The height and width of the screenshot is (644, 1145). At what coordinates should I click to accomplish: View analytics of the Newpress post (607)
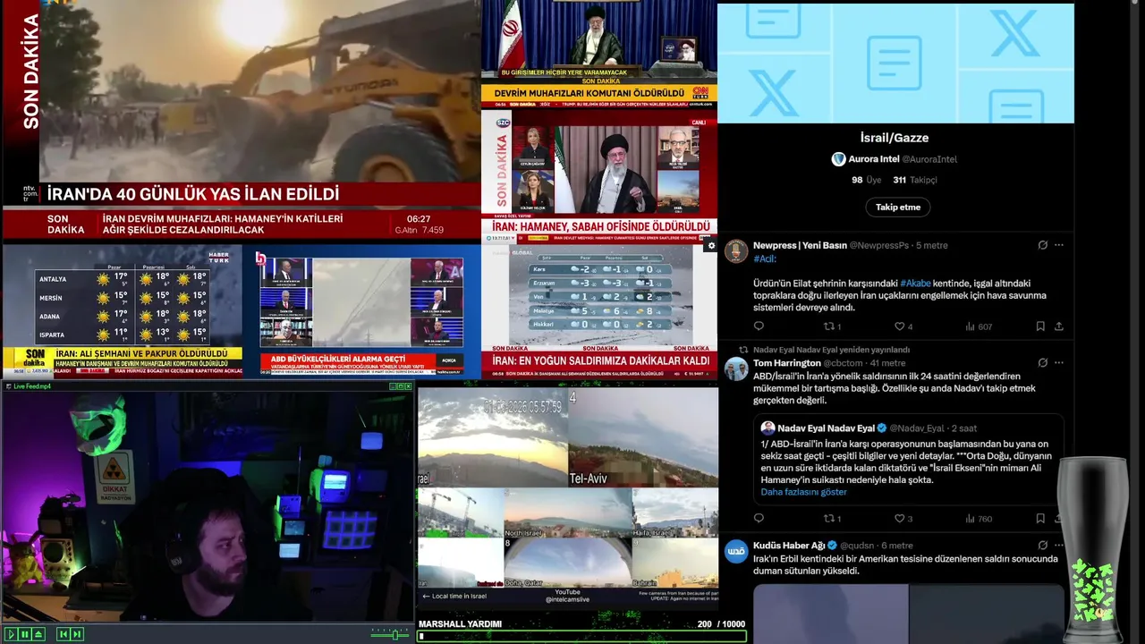point(979,326)
